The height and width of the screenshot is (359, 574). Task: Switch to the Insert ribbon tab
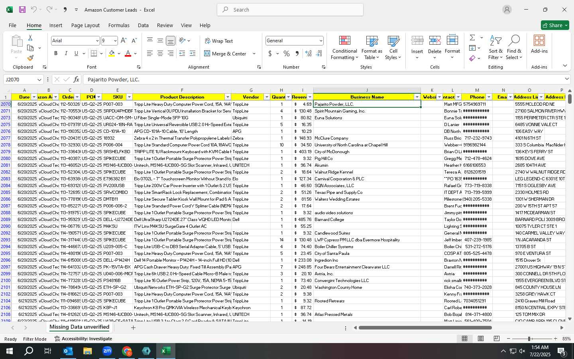[56, 25]
